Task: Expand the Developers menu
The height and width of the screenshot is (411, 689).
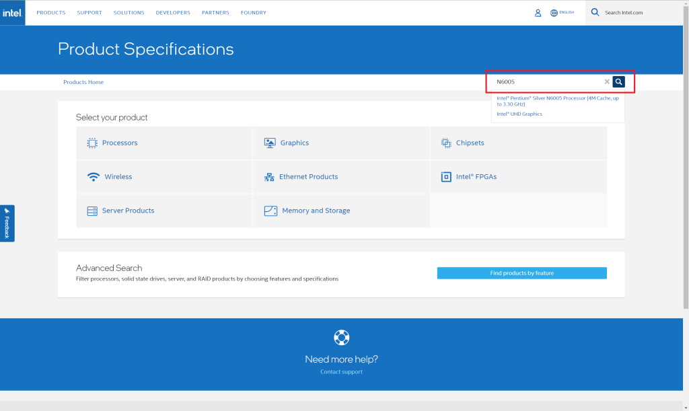Action: click(173, 13)
